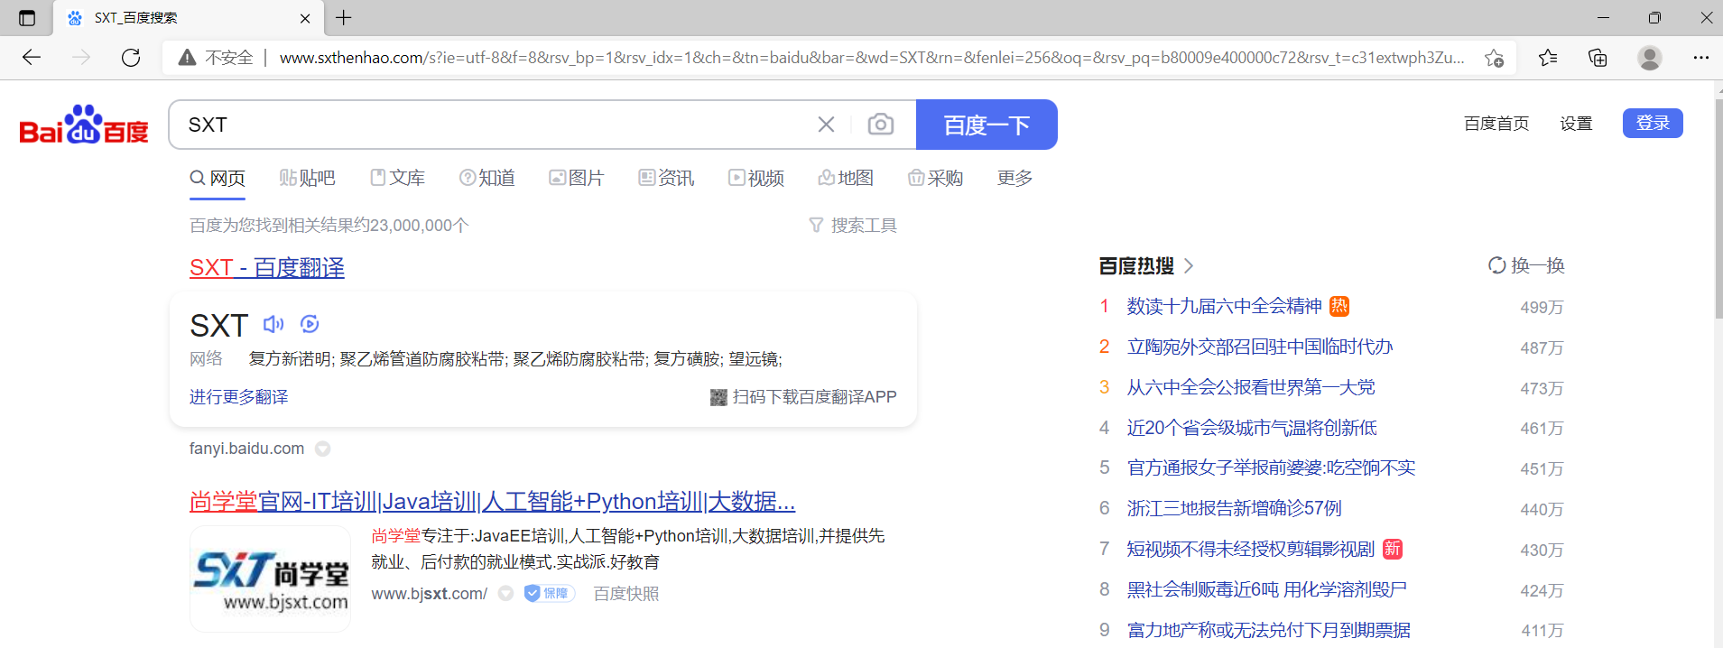1723x648 pixels.
Task: Click the 保障 shield badge
Action: 550,593
